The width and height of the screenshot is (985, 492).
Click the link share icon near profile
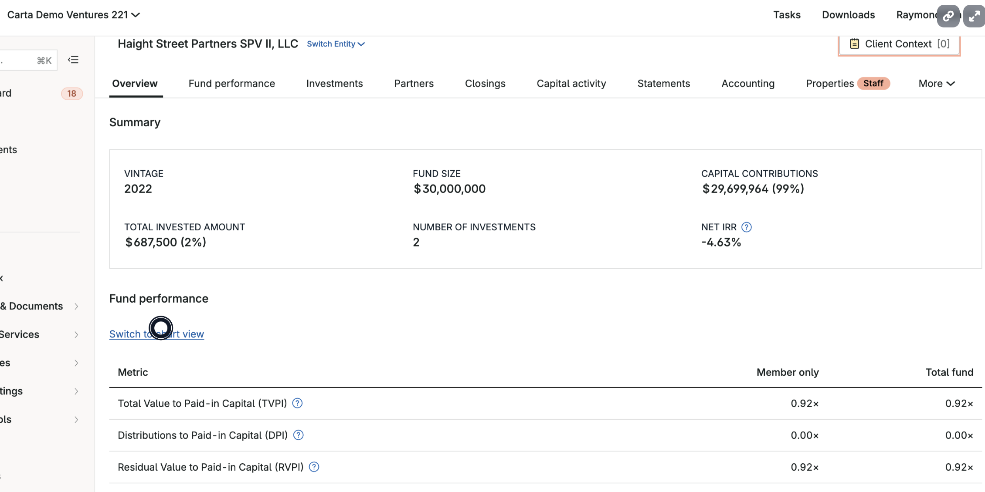tap(948, 16)
